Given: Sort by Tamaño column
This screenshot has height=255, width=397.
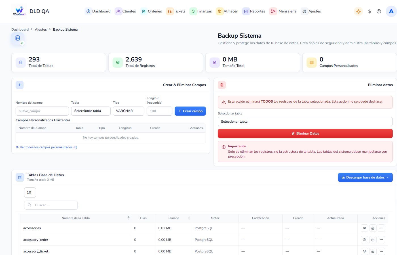Looking at the screenshot, I should point(174,218).
